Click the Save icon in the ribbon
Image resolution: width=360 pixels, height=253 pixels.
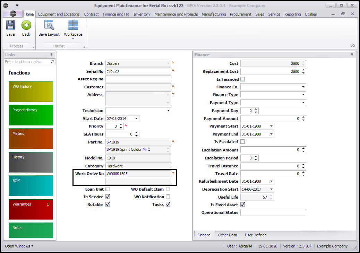point(10,26)
